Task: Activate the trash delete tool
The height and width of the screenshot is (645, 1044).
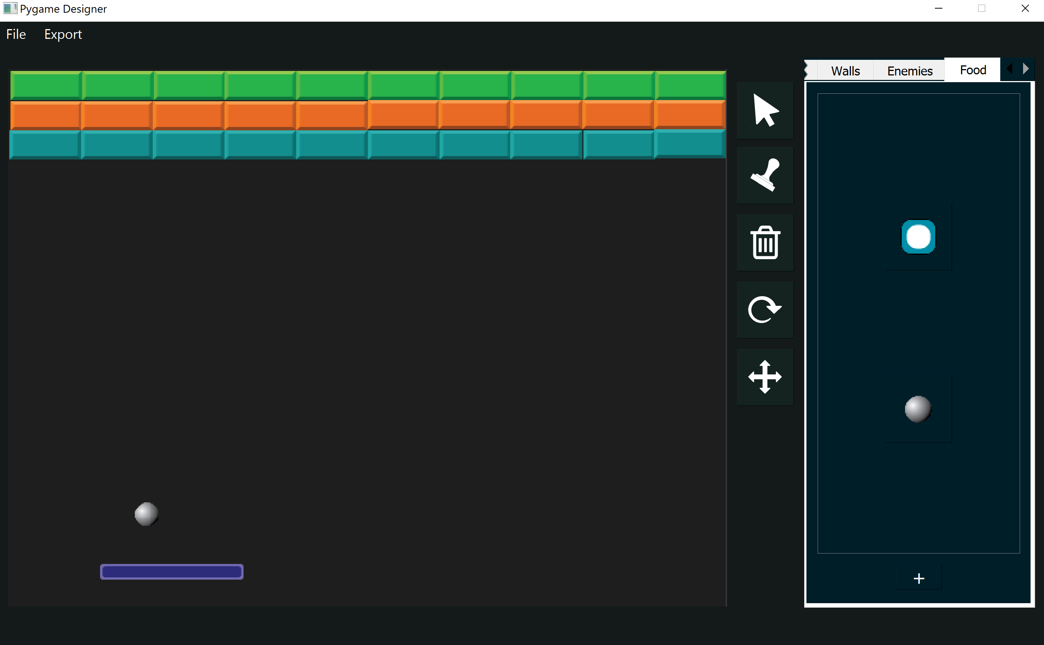Action: pos(765,242)
